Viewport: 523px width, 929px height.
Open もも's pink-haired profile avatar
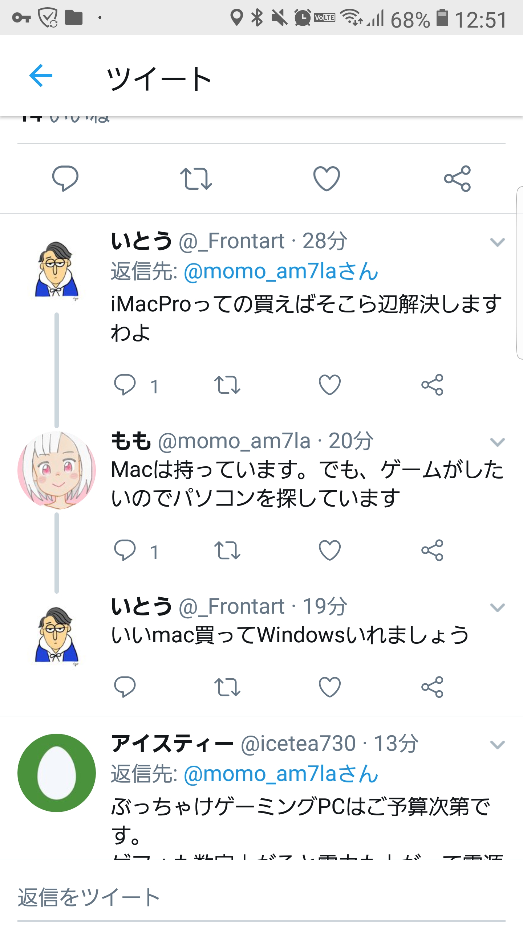point(57,470)
